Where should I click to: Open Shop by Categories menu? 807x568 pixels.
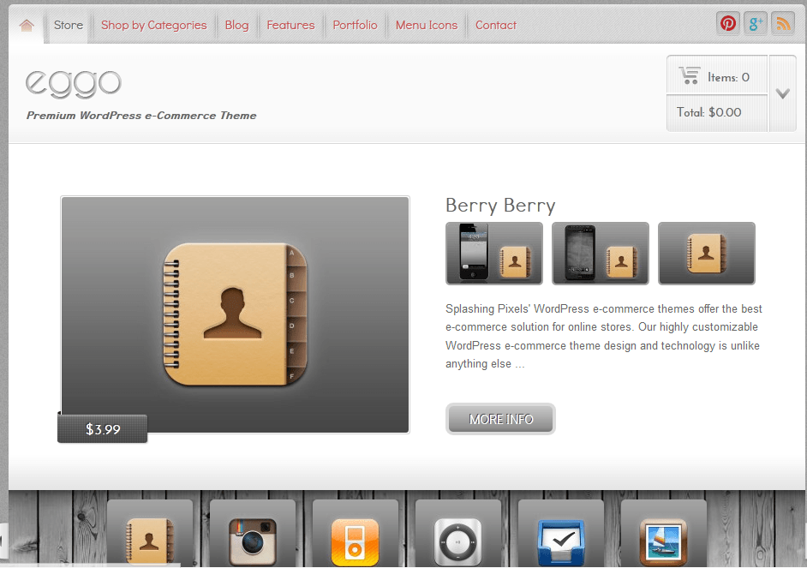pyautogui.click(x=154, y=25)
